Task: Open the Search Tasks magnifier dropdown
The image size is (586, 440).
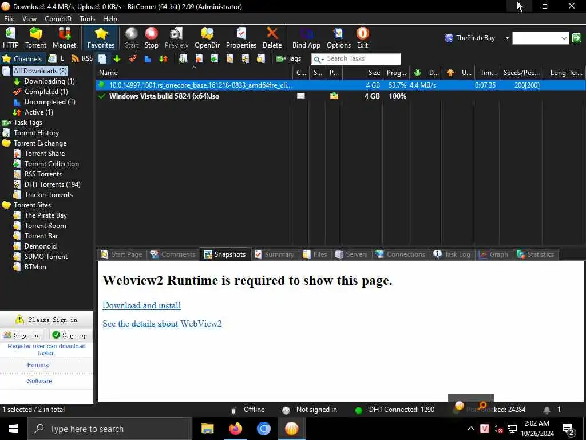Action: pos(319,59)
